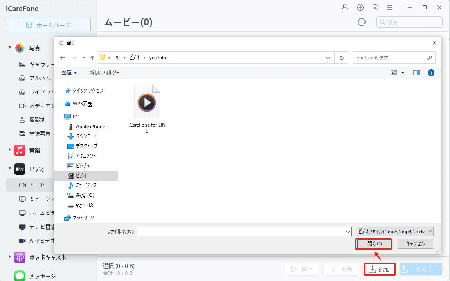Screen dimensions: 450x281
Task: Change the view layout icon in dialog
Action: pyautogui.click(x=394, y=73)
